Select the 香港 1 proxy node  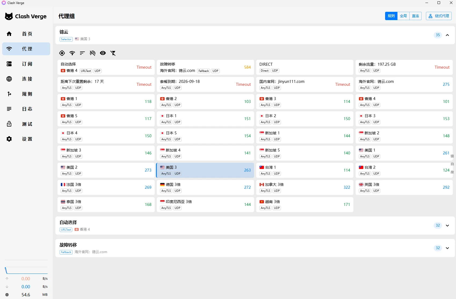106,102
